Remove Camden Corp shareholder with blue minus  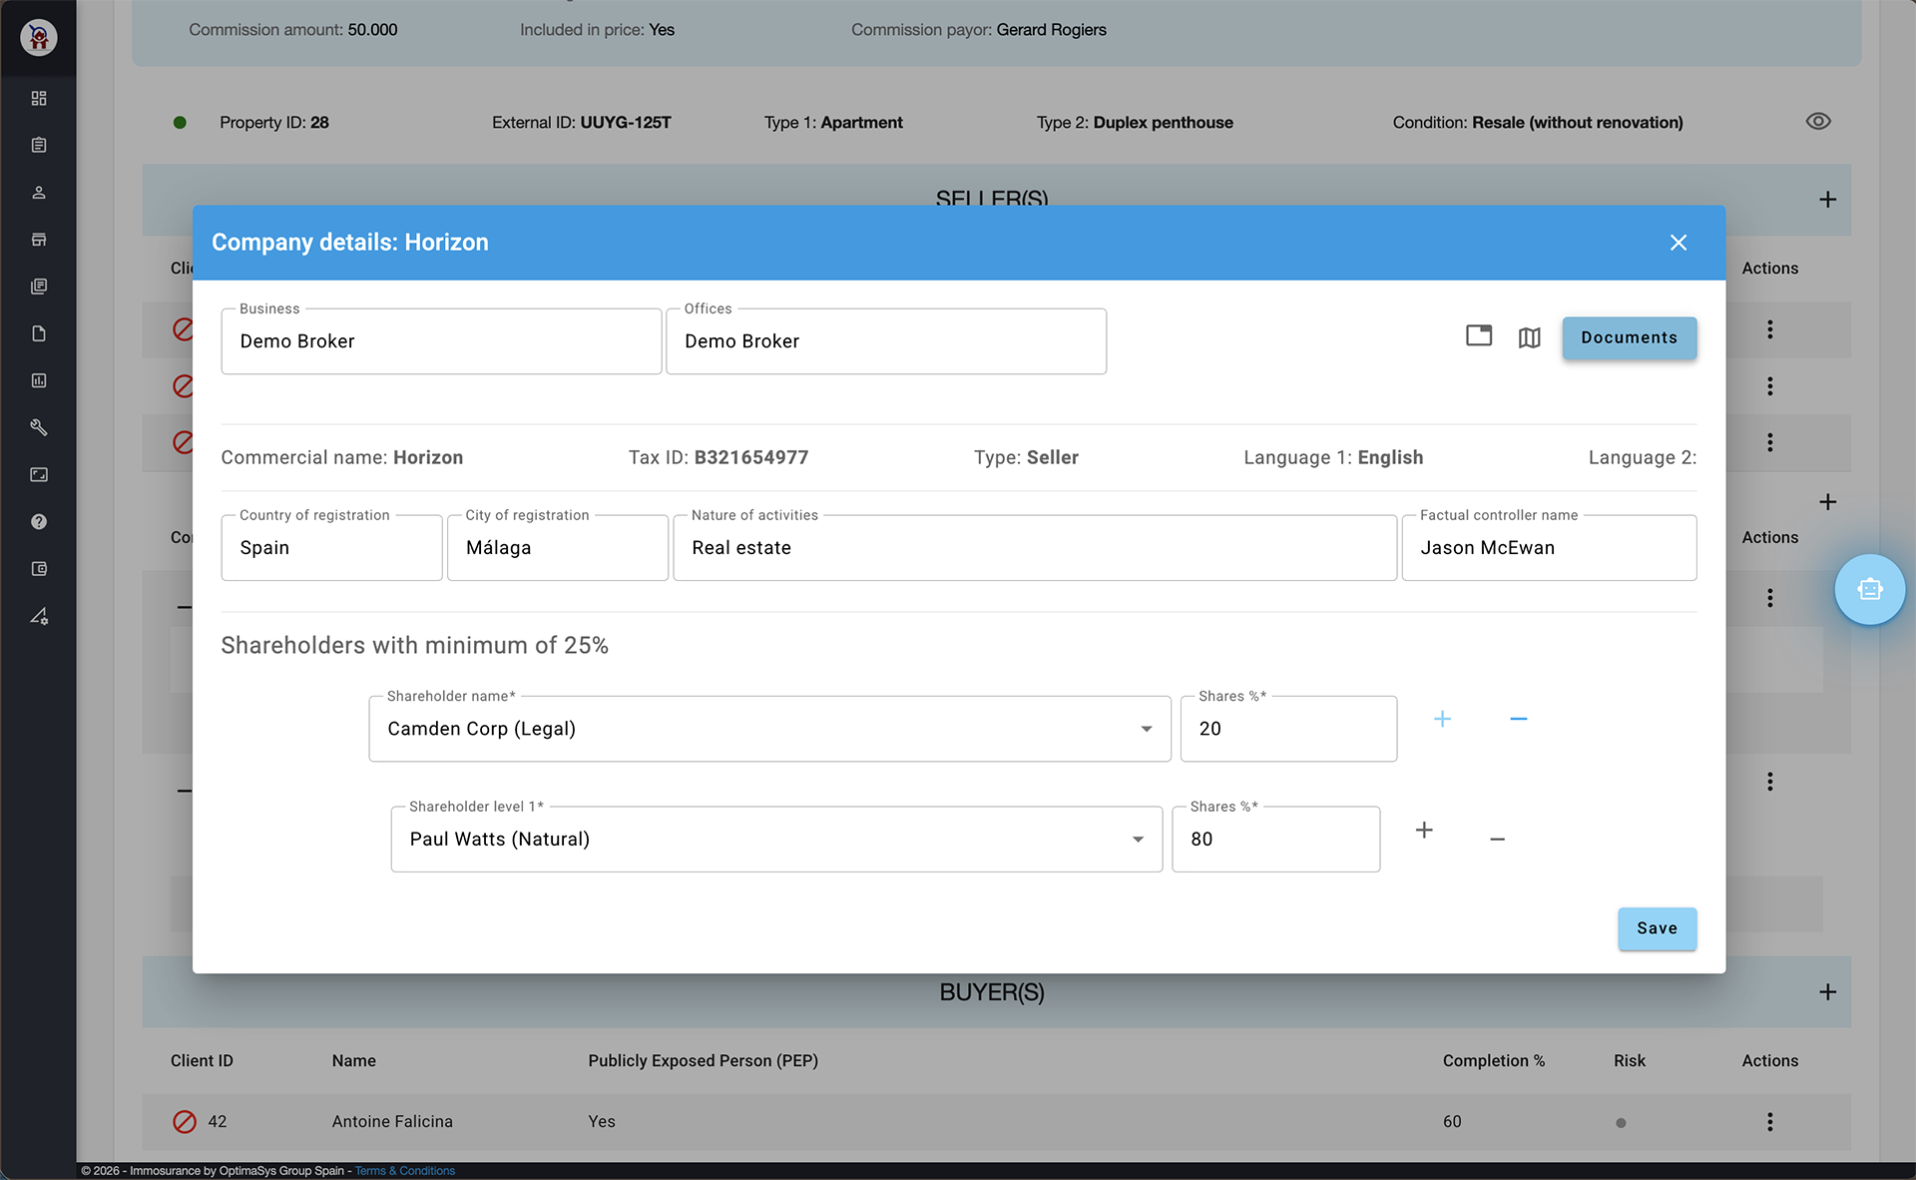point(1518,719)
